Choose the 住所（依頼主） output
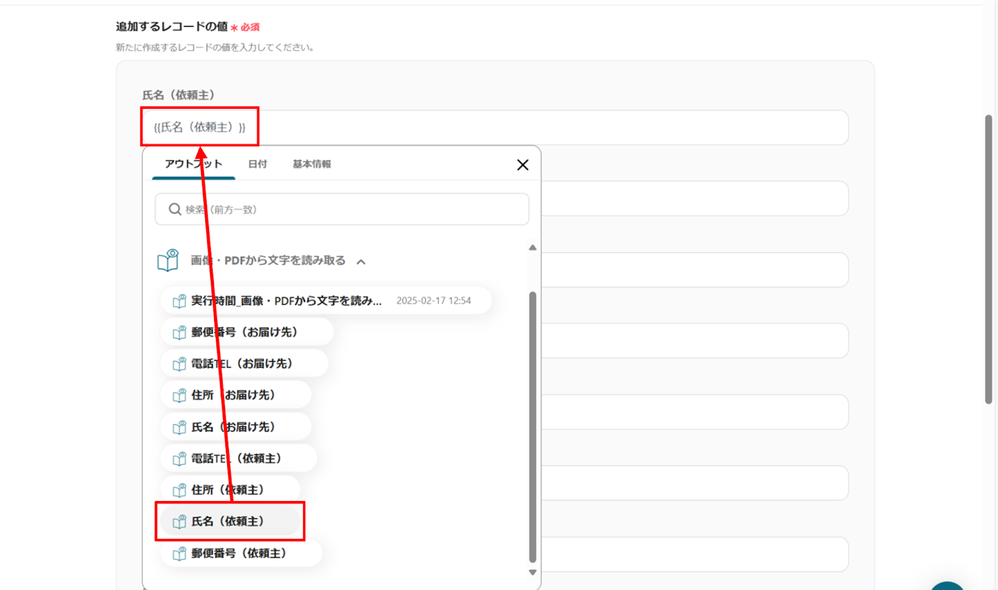The height and width of the screenshot is (590, 998). [x=230, y=490]
